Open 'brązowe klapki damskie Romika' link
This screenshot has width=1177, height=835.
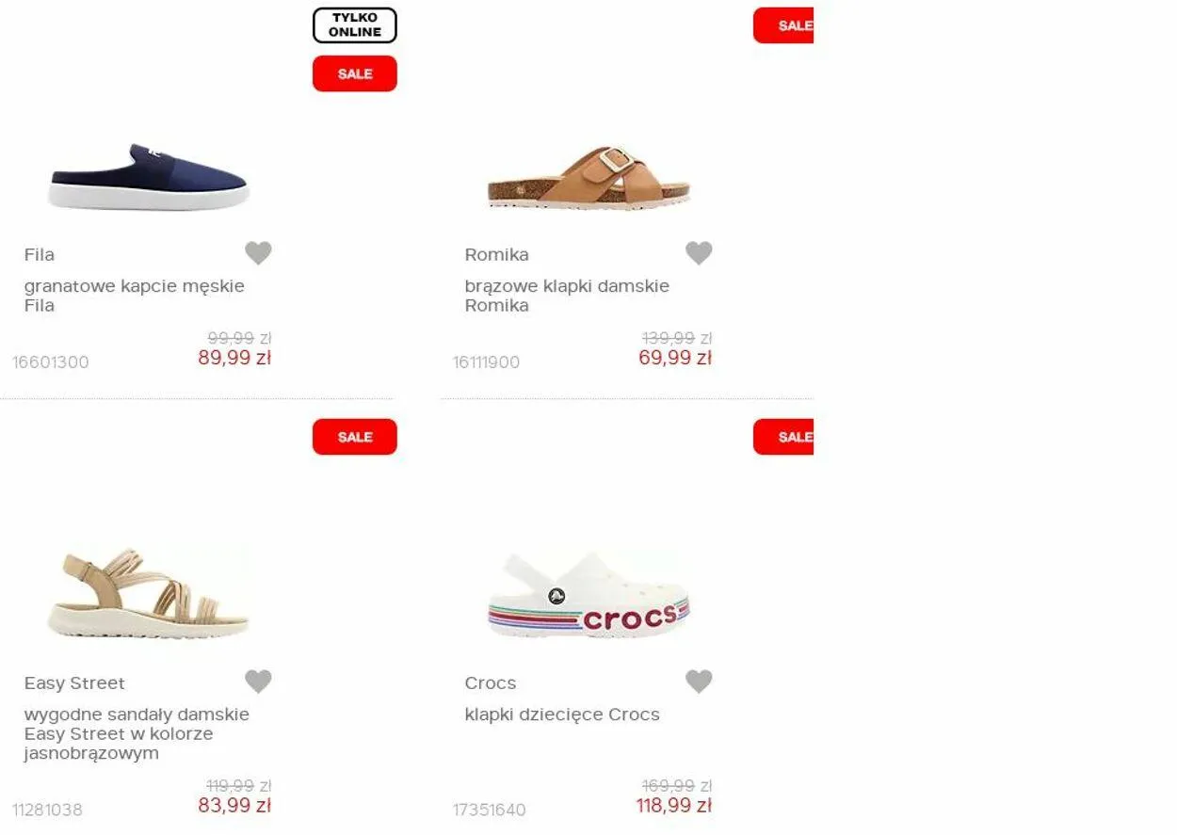(567, 296)
